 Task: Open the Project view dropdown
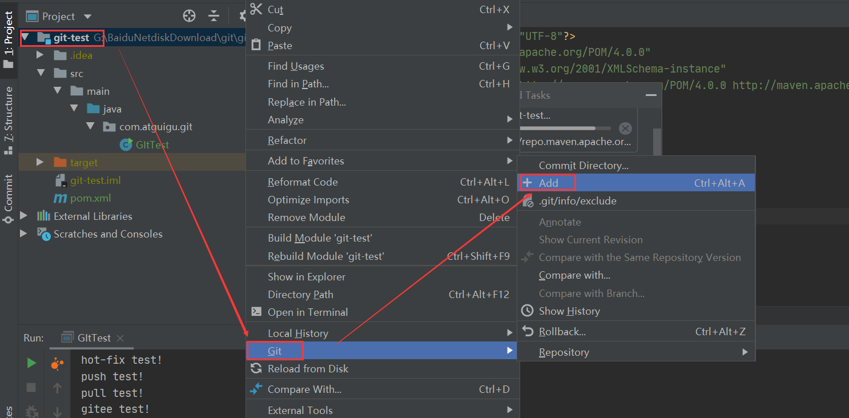[87, 17]
